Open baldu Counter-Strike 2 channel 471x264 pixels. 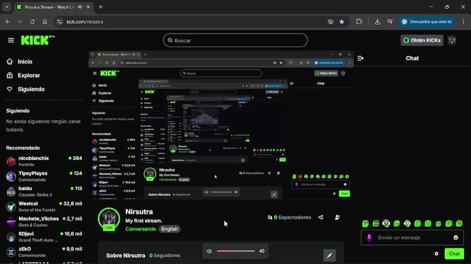coord(44,191)
